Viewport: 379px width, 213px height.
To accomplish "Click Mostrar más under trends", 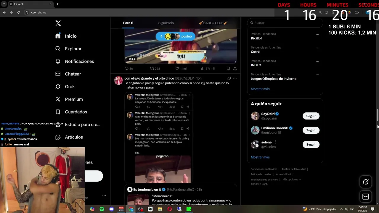I will (x=260, y=89).
